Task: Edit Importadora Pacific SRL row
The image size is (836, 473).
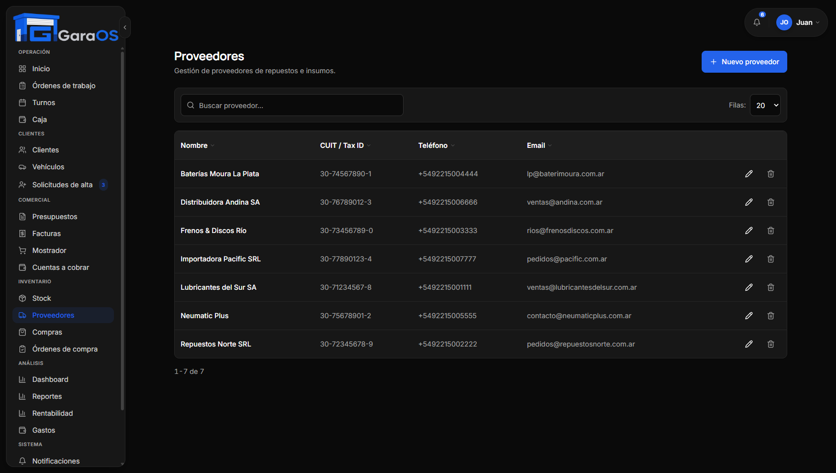Action: pos(749,259)
